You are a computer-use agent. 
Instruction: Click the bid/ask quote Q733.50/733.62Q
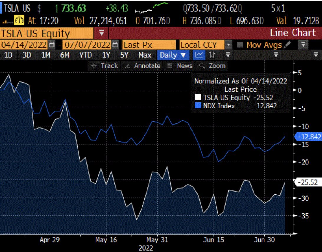click(x=213, y=9)
